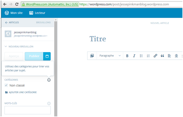Screen dimensions: 183x117
Task: Click the Catégories section heading
Action: click(11, 80)
